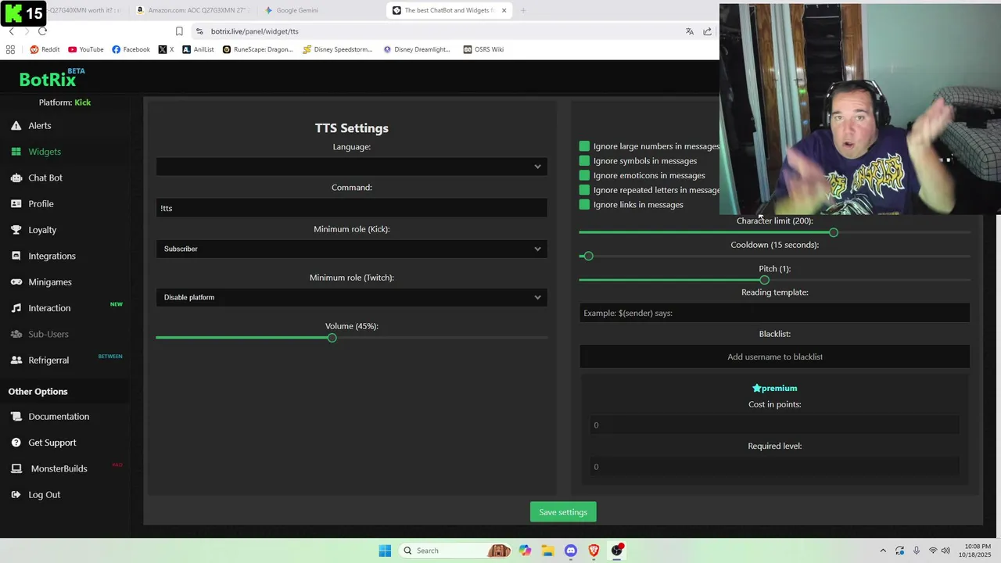
Task: Show hidden system tray icons chevron
Action: [x=883, y=550]
